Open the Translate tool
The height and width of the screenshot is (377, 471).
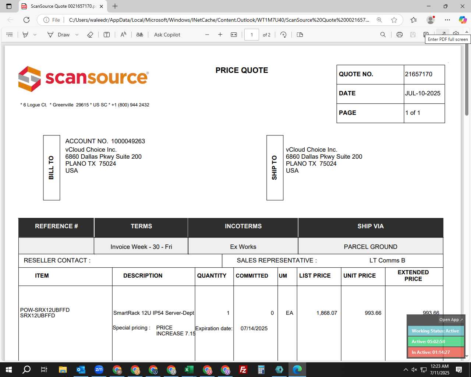140,35
